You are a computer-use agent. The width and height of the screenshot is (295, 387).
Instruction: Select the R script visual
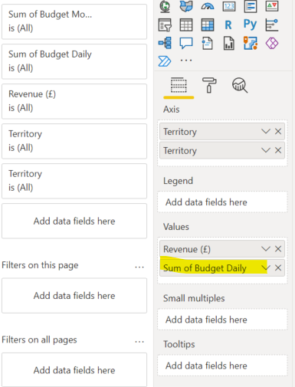(x=228, y=25)
